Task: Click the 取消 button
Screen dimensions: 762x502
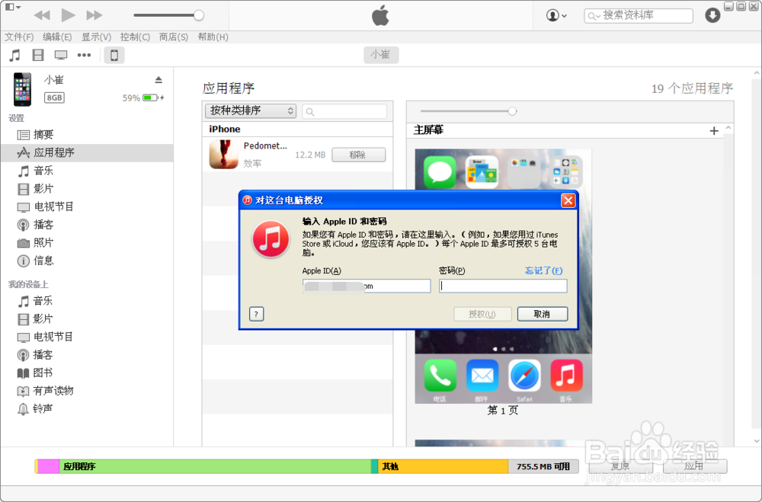Action: click(x=543, y=314)
